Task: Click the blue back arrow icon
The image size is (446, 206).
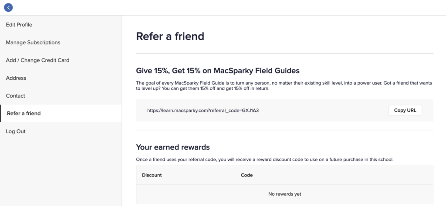Action: pos(8,8)
